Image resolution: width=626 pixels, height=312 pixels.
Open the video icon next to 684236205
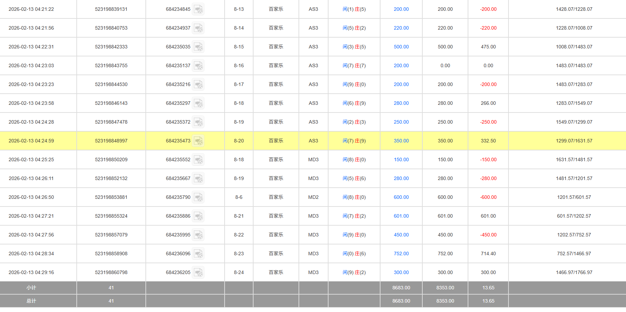coord(198,273)
